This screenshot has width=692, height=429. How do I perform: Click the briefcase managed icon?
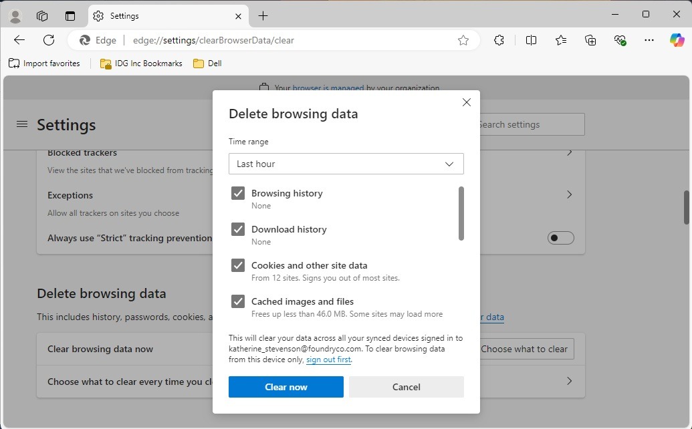click(264, 88)
